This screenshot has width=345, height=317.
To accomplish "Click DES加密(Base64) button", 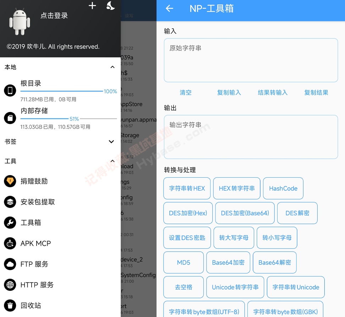I will tap(245, 213).
